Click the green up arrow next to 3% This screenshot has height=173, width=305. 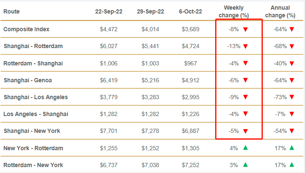coord(246,165)
